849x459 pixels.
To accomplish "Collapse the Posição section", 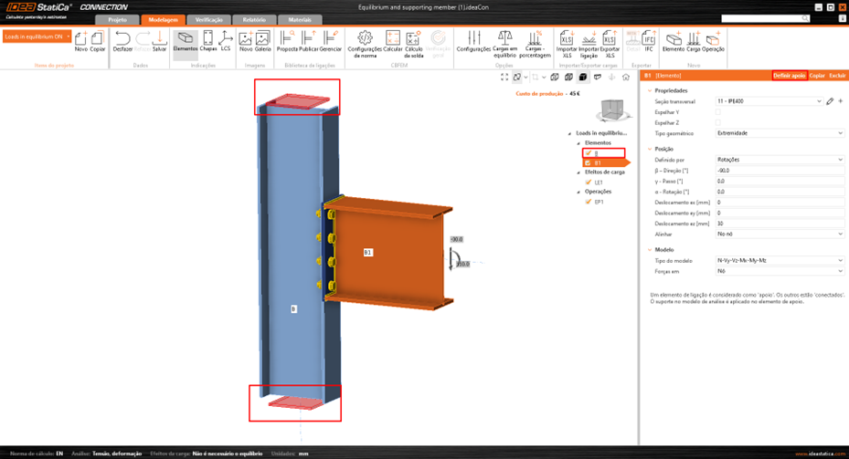I will click(x=650, y=149).
